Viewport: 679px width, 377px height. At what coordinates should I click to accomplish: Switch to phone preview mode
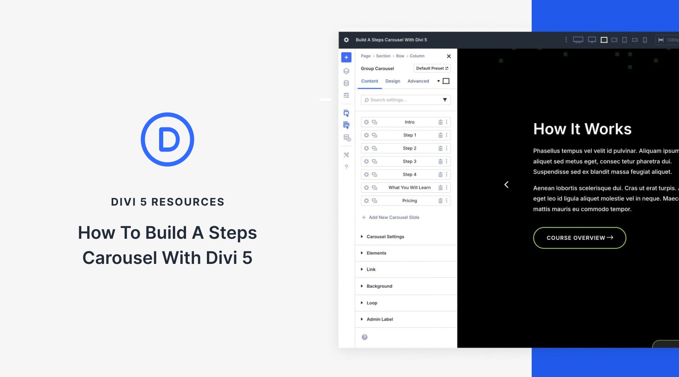click(645, 40)
